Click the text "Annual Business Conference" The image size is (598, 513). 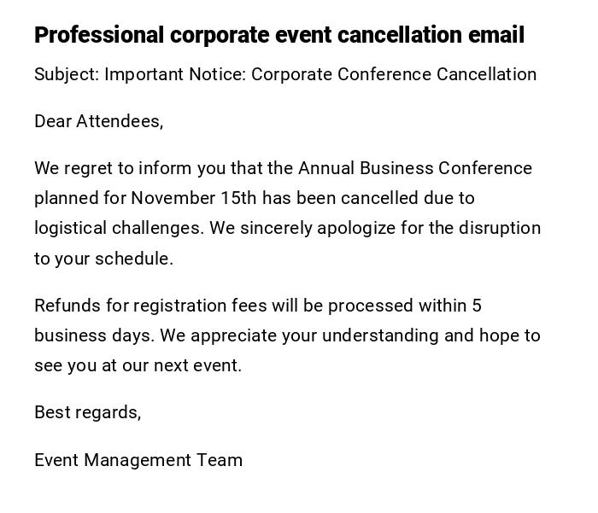coord(414,168)
